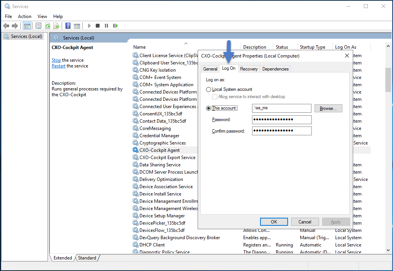
Task: Click the Confirm password input field
Action: coord(282,131)
